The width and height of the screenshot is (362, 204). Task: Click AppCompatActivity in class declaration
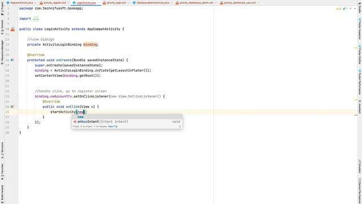104,29
